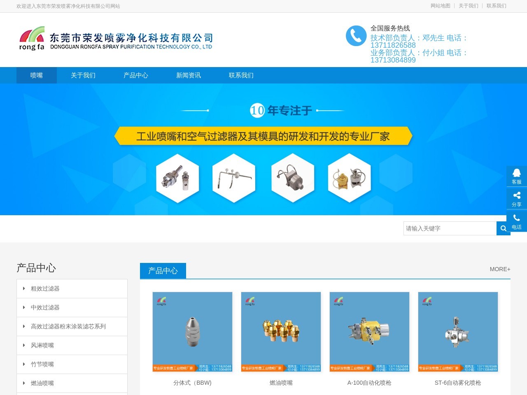The image size is (527, 395).
Task: Expand the 燃油喷嘴 category arrow
Action: pos(24,383)
